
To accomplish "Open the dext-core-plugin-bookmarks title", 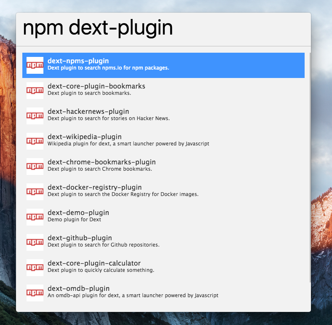I will 96,86.
